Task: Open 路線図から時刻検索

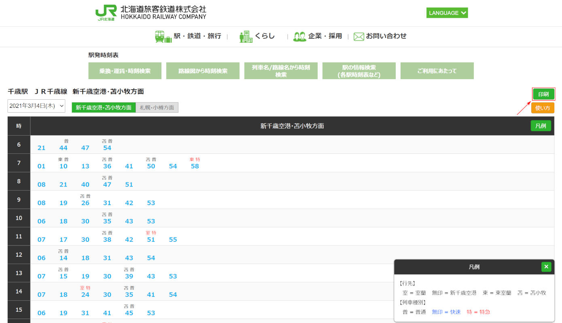Action: 203,71
